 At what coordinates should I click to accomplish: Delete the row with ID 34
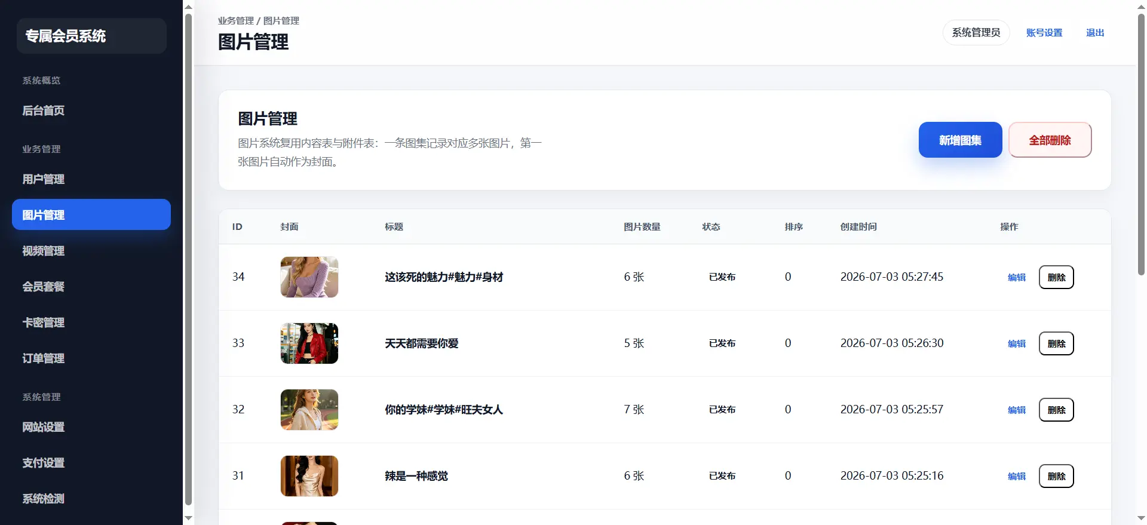1056,277
